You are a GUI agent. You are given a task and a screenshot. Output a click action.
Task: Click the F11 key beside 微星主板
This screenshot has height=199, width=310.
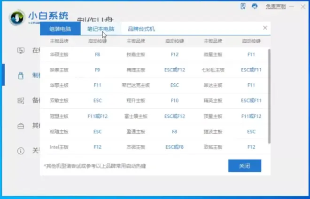tap(251, 55)
